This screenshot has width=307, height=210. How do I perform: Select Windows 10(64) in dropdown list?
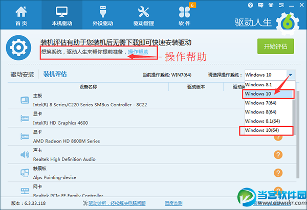pyautogui.click(x=269, y=130)
